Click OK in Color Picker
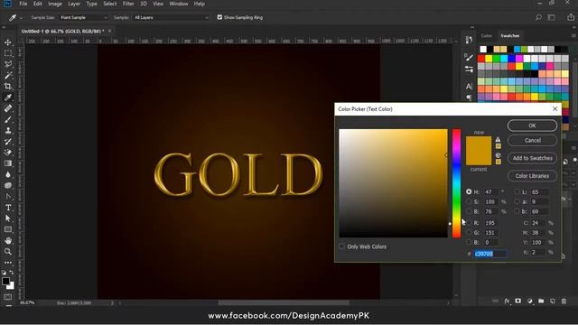578x325 pixels. click(x=532, y=125)
